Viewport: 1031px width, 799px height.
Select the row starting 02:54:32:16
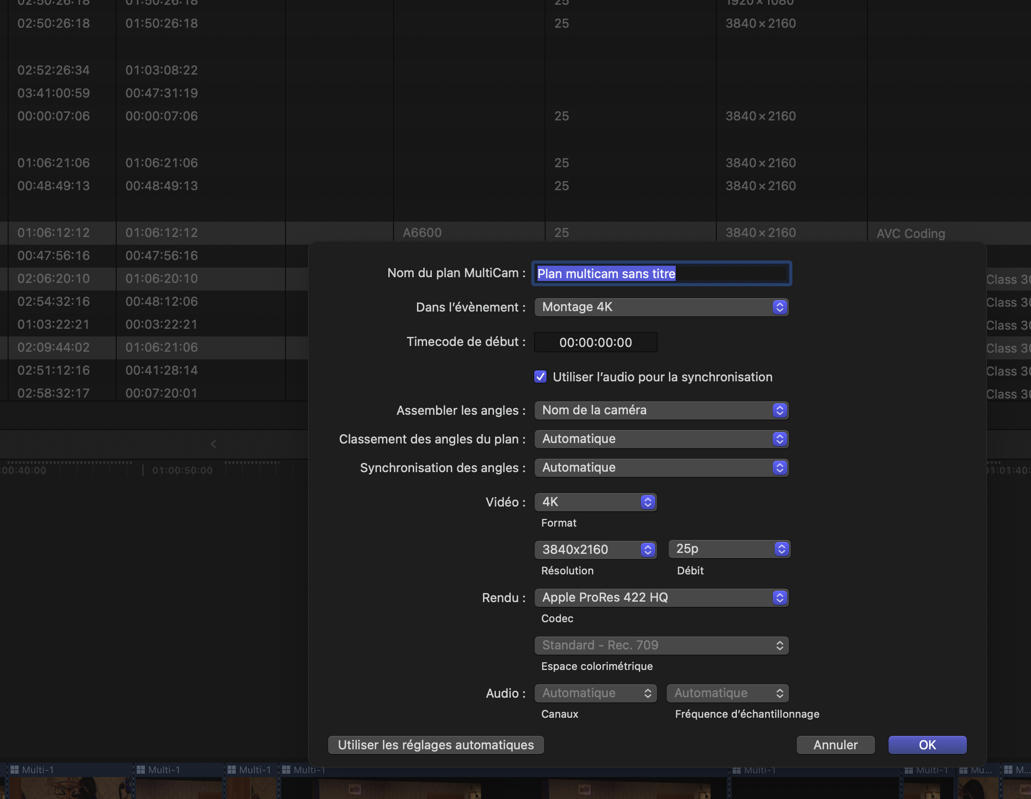point(153,302)
